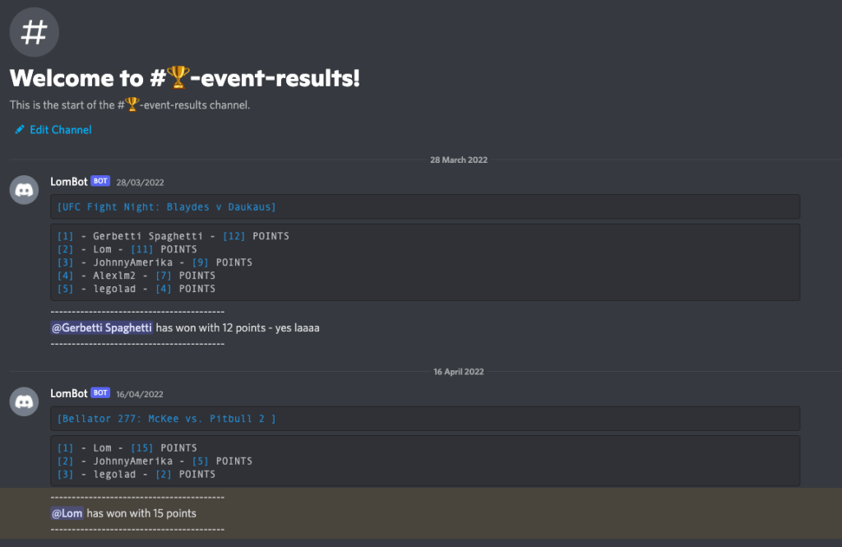Click the small trophy emoji in the channel description
The image size is (842, 547).
[132, 104]
